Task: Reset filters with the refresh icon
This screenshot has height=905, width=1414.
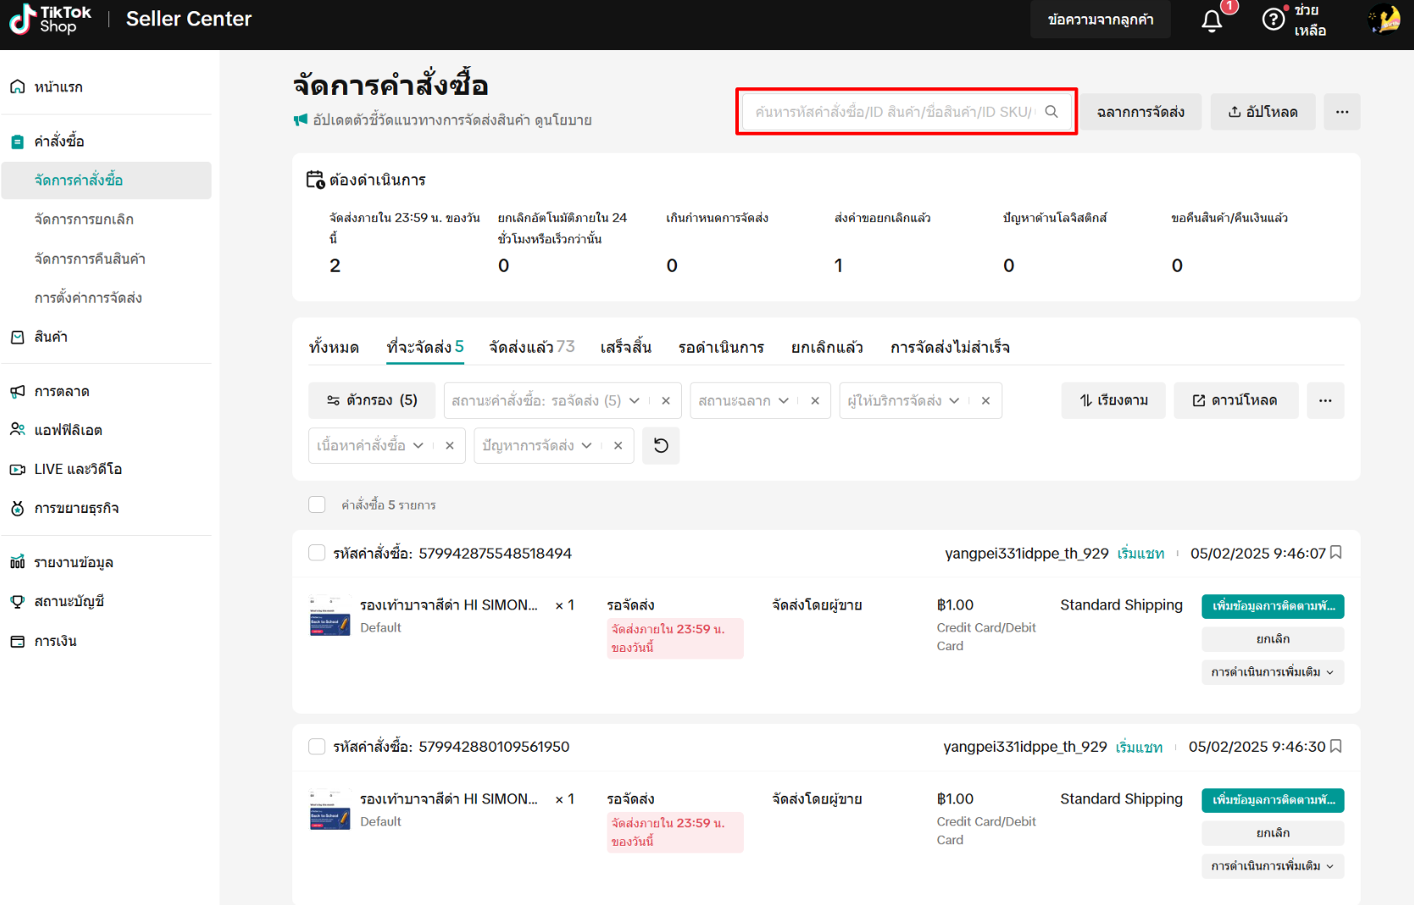Action: click(661, 445)
